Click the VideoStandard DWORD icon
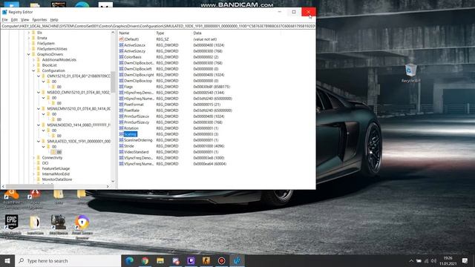Image resolution: width=475 pixels, height=267 pixels. tap(121, 152)
